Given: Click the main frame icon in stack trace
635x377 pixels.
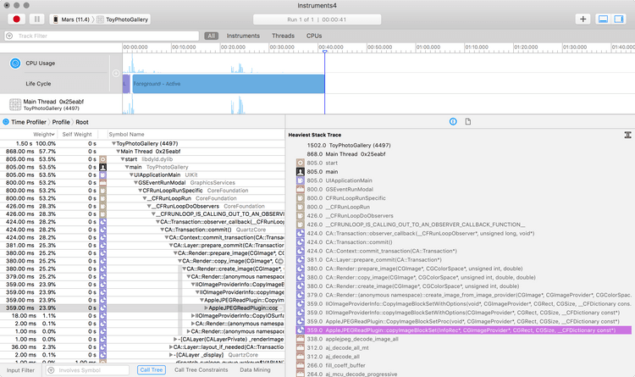Looking at the screenshot, I should click(x=301, y=172).
